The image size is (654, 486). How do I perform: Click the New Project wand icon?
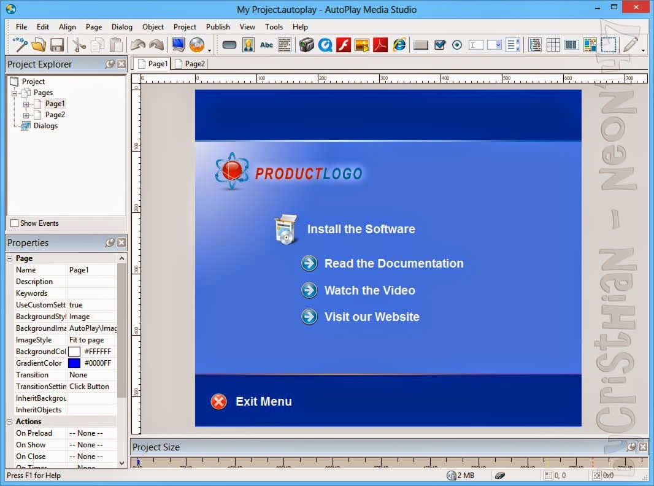click(x=20, y=45)
